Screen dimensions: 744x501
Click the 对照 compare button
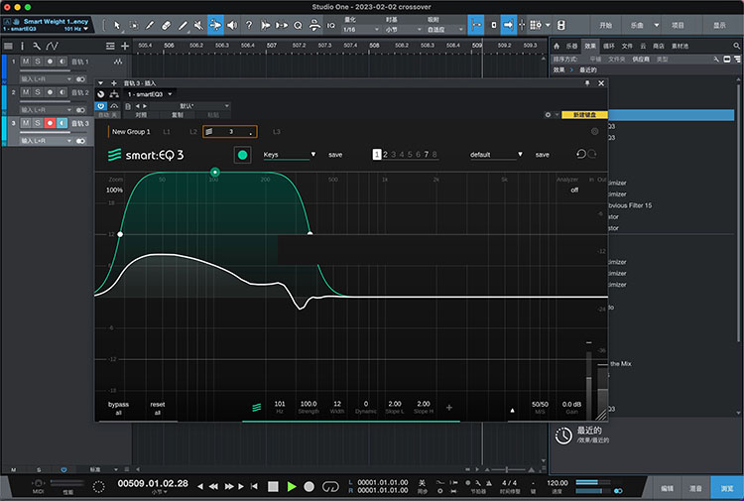141,115
